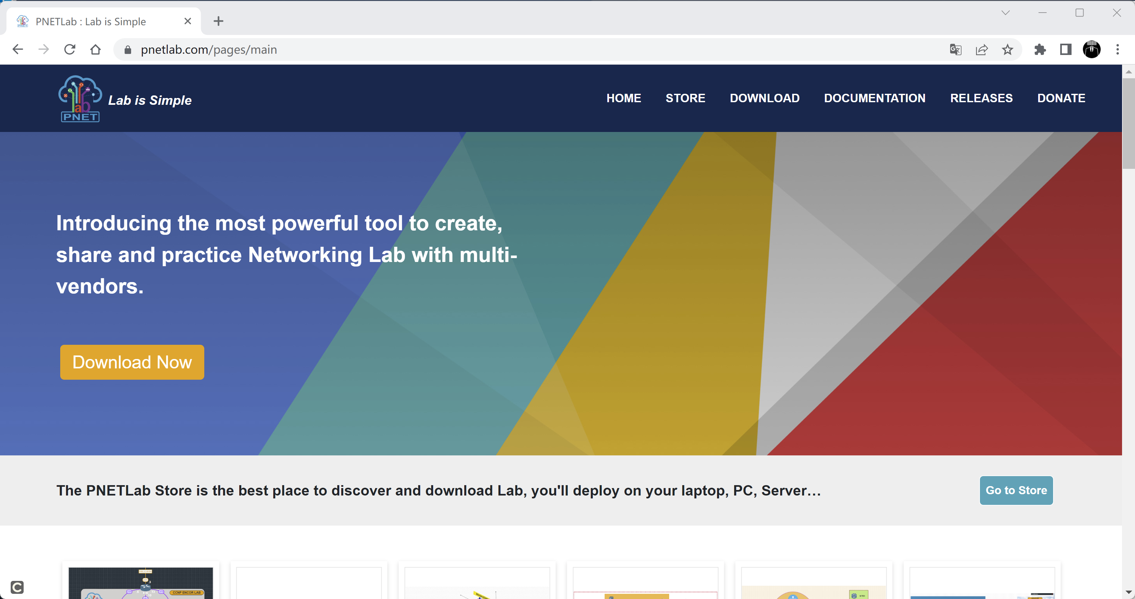
Task: Open the tab search dropdown arrow
Action: click(x=1006, y=13)
